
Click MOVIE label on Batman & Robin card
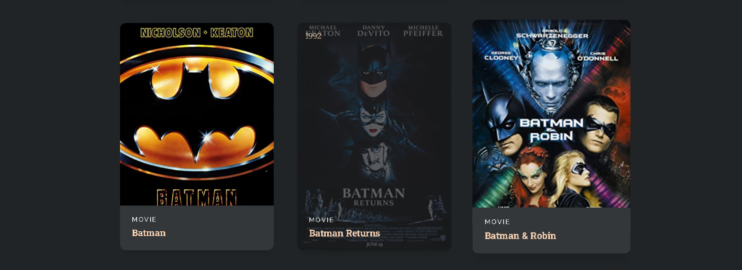[497, 222]
